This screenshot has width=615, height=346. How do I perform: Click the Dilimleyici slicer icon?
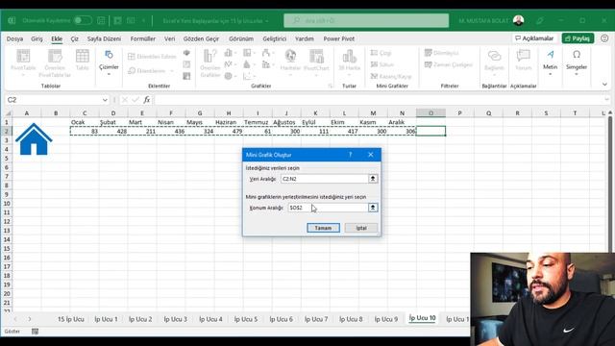(x=442, y=53)
